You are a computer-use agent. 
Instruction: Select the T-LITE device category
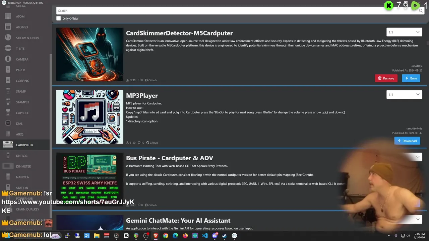pos(25,49)
